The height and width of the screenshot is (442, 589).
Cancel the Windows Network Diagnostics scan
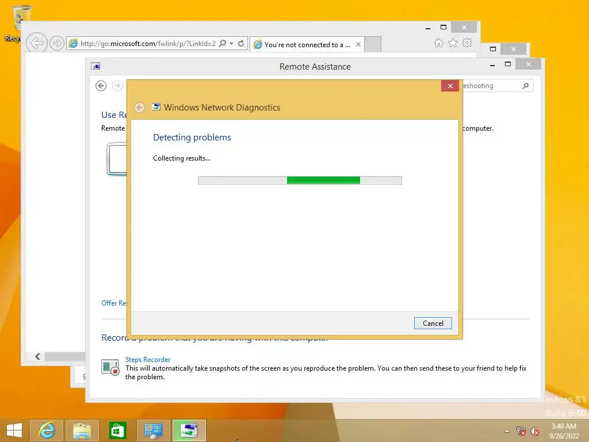[x=433, y=323]
